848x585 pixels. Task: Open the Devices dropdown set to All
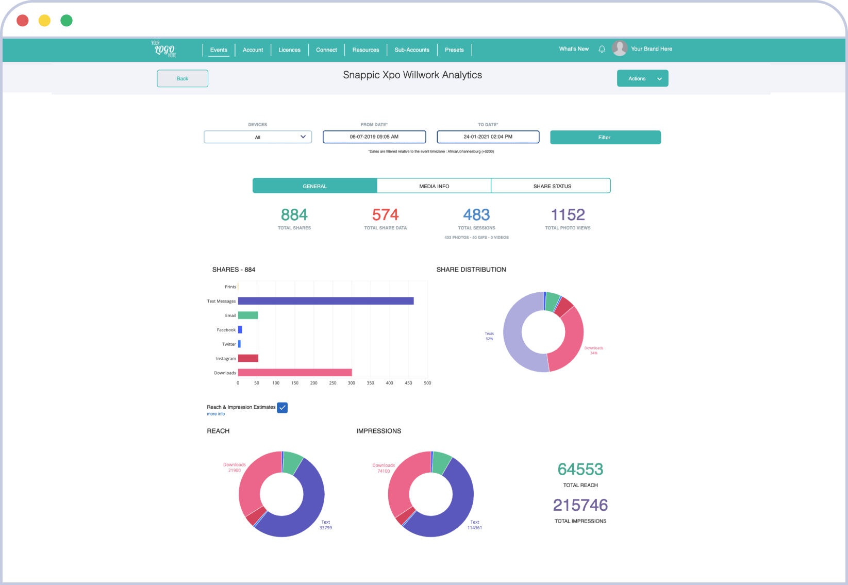click(258, 137)
